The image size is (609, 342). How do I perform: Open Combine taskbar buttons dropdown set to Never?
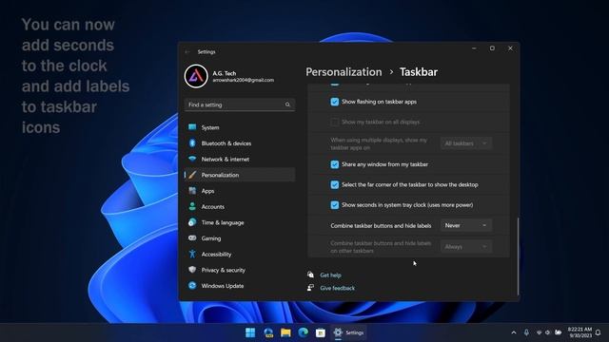point(466,225)
